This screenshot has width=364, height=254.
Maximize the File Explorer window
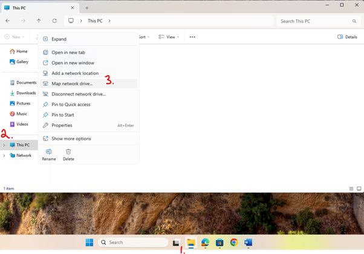coord(342,5)
